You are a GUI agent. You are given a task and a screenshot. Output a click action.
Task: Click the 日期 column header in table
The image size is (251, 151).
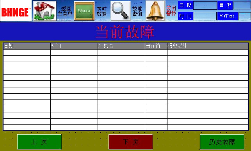click(27, 46)
